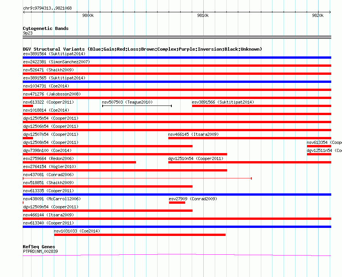This screenshot has height=277, width=342.
Task: Click the right arrow of the ruler
Action: click(x=330, y=12)
